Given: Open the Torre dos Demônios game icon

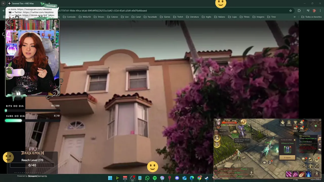Looking at the screenshot, I should pos(289,123).
